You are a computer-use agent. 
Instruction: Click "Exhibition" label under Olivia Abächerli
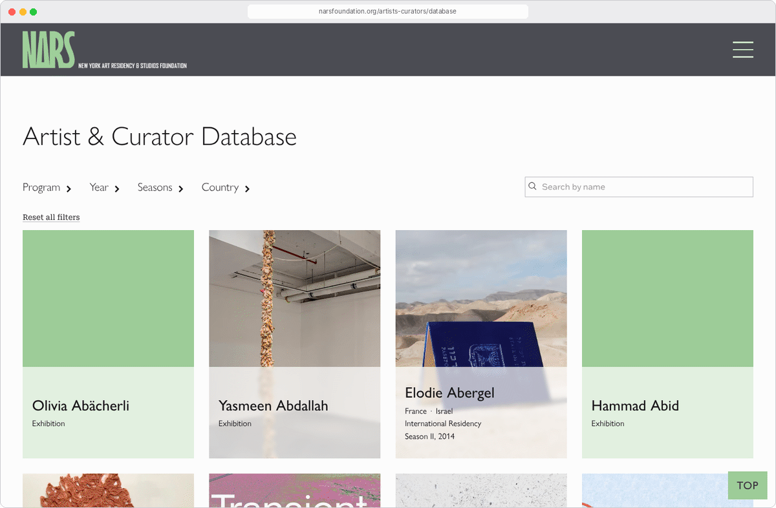coord(48,423)
